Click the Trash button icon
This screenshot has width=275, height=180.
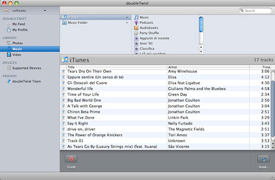(71, 159)
